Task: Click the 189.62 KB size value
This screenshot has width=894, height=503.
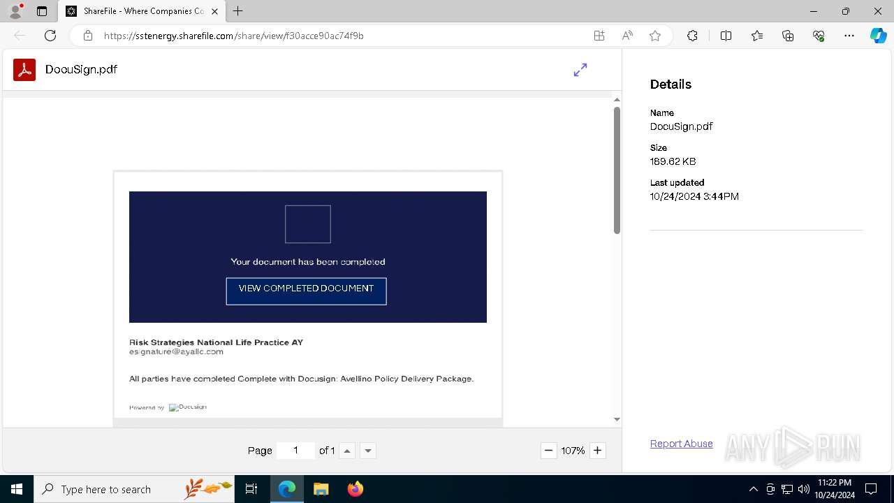Action: (673, 161)
